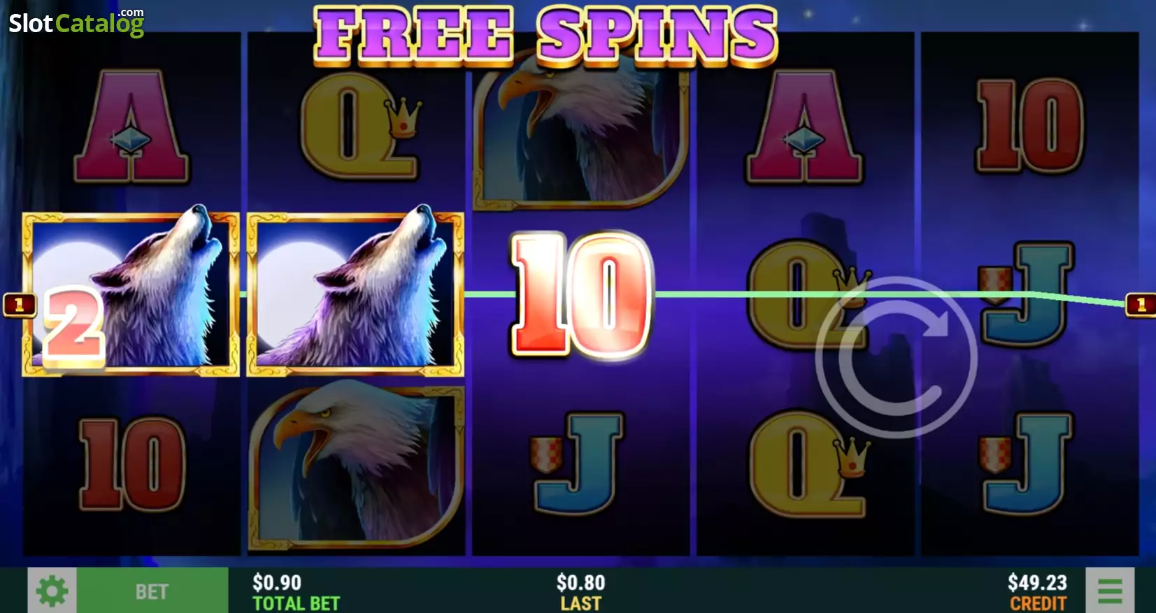Click the right payline 1 marker
Screen dimensions: 1156x613
(1141, 305)
